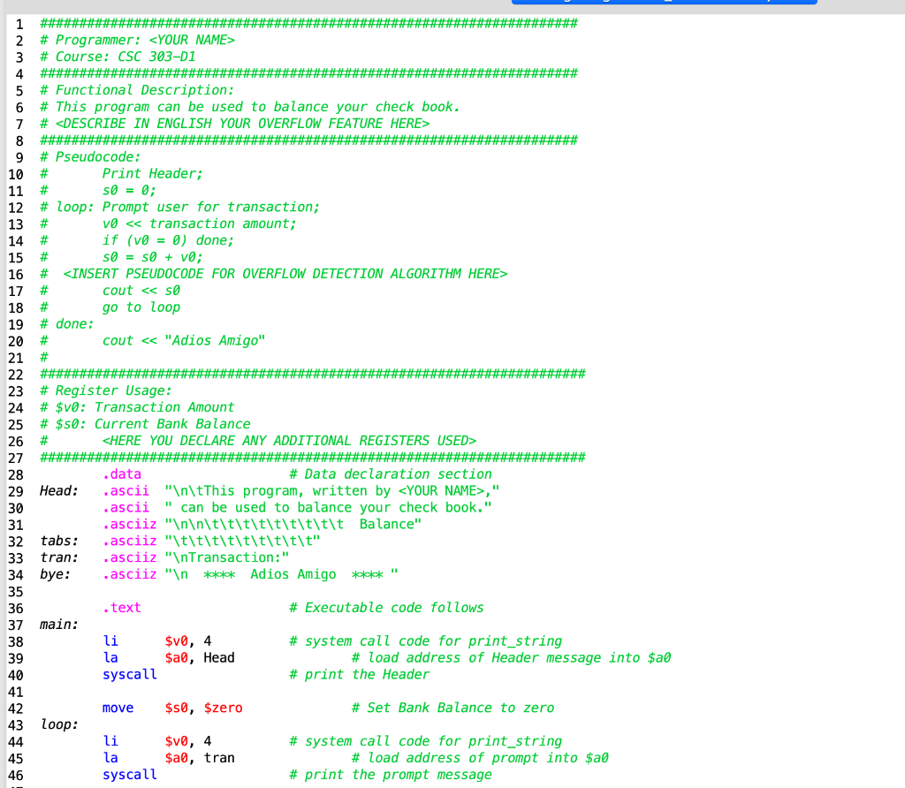Screen dimensions: 905x788
Task: Select the $zero register on line 42
Action: click(223, 708)
